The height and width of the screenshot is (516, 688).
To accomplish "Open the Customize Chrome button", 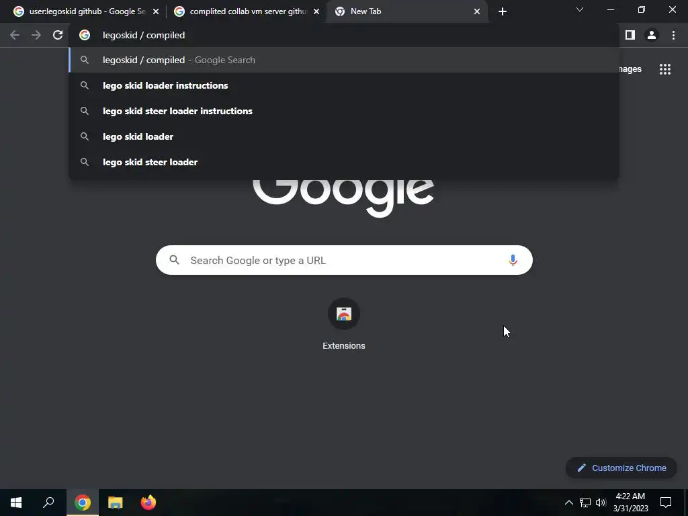I will [621, 468].
